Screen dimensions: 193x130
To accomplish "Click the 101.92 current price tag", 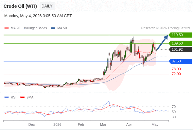I will point(180,49).
